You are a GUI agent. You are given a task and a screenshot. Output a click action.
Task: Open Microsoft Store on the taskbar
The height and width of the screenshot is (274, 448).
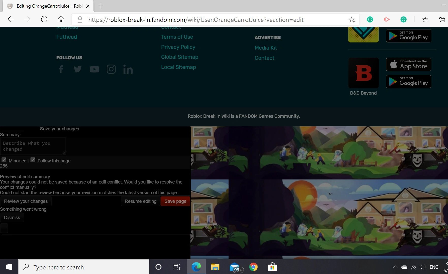tap(272, 267)
